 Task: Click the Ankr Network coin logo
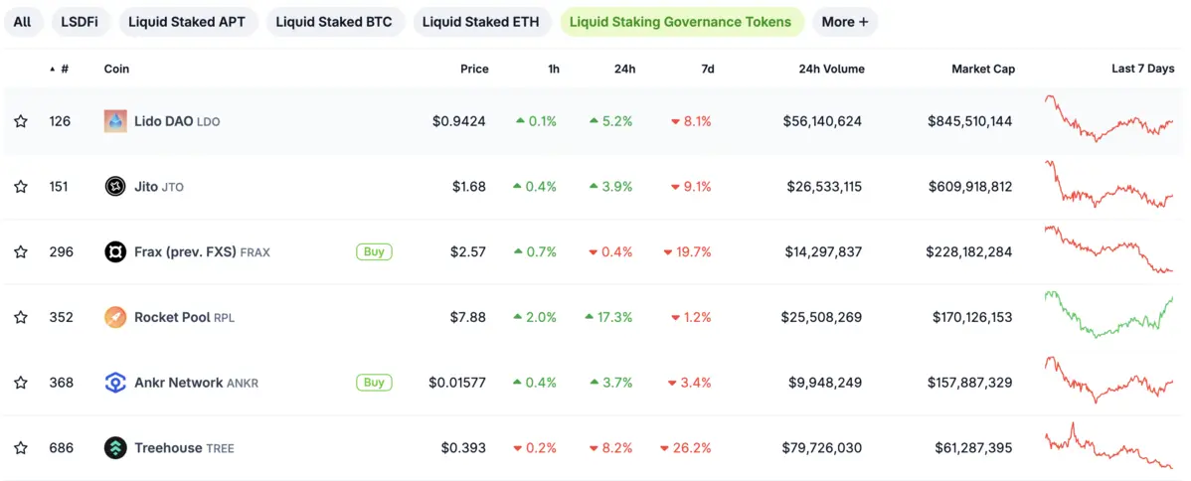(x=115, y=383)
